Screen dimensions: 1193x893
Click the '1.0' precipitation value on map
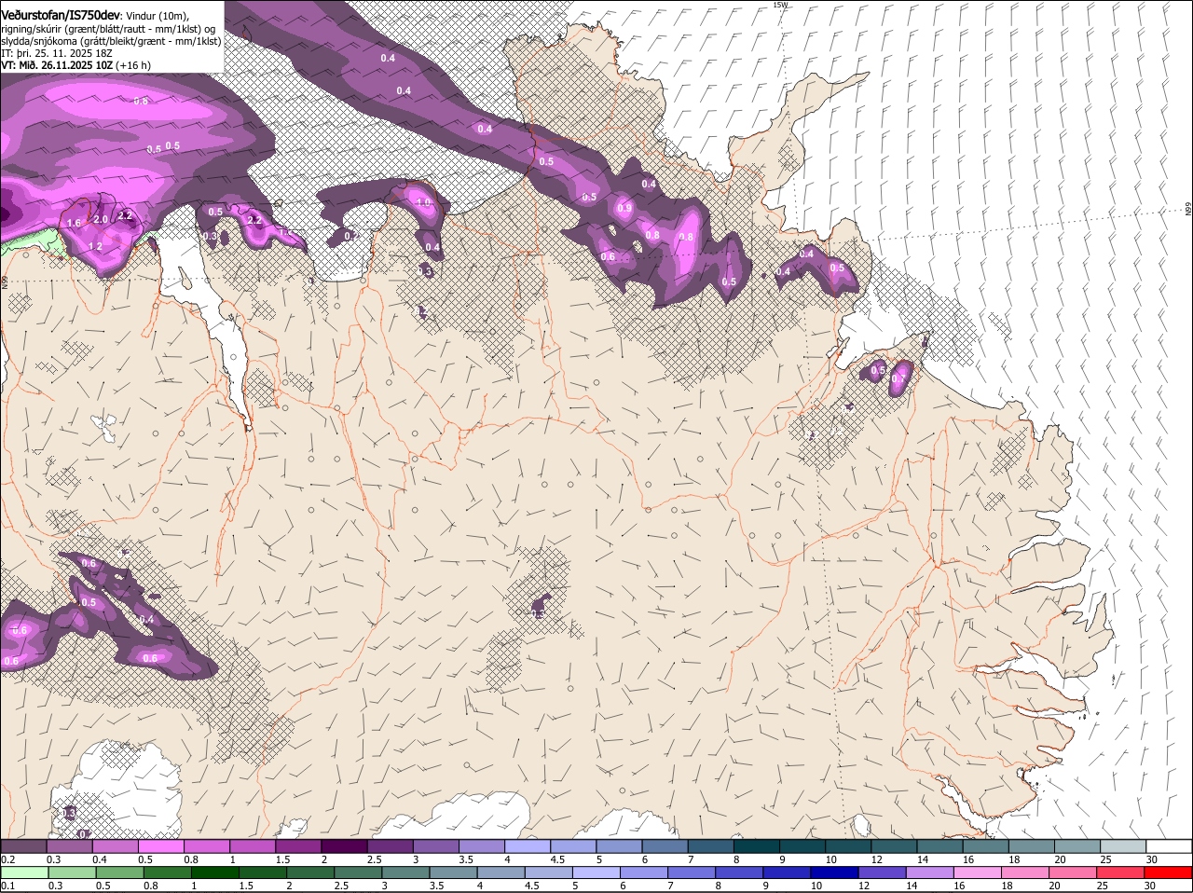[x=423, y=203]
